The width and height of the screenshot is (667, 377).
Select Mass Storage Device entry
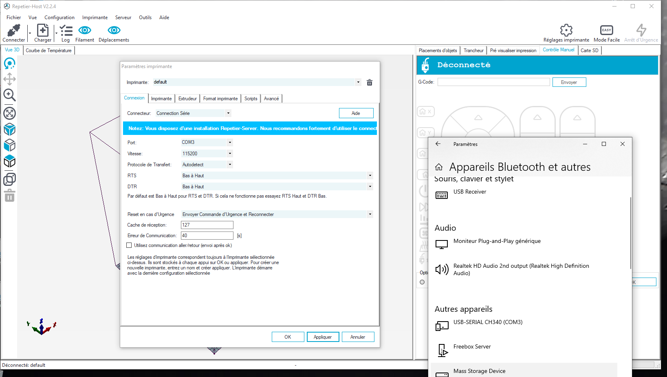pyautogui.click(x=524, y=371)
